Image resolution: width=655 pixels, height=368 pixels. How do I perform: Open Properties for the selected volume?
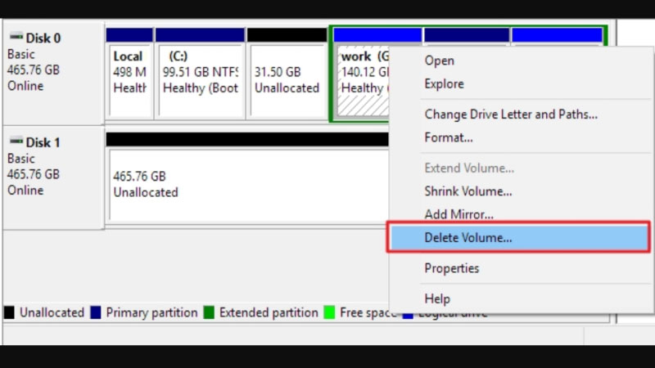(x=451, y=268)
